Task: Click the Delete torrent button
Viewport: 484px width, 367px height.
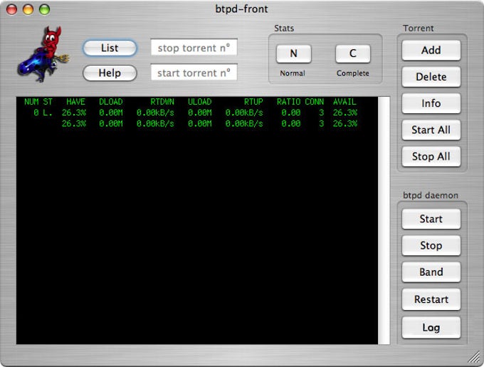Action: 431,77
